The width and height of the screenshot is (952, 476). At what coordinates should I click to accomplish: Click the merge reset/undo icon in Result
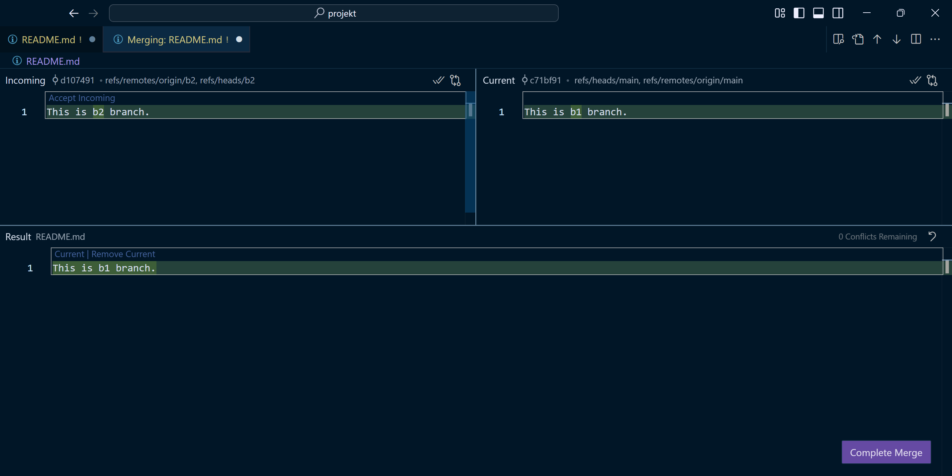tap(933, 236)
